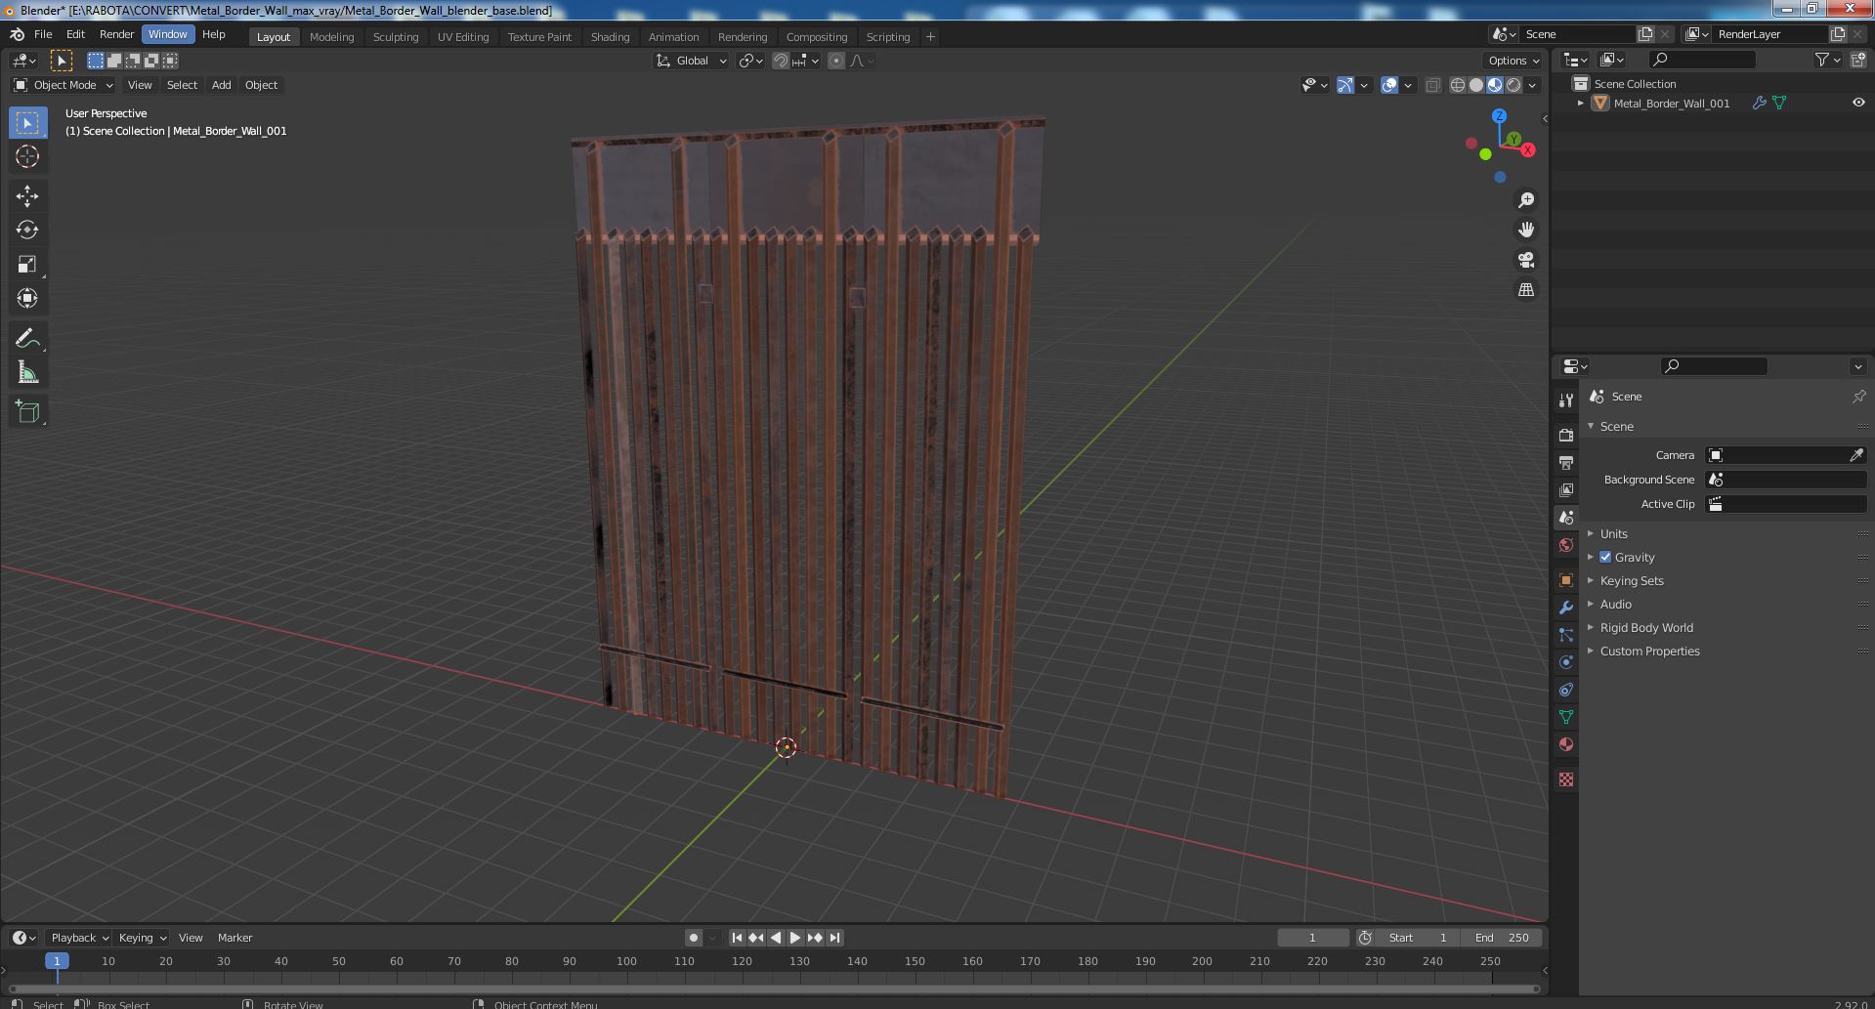1875x1009 pixels.
Task: Jump to the timeline start frame button
Action: (737, 938)
